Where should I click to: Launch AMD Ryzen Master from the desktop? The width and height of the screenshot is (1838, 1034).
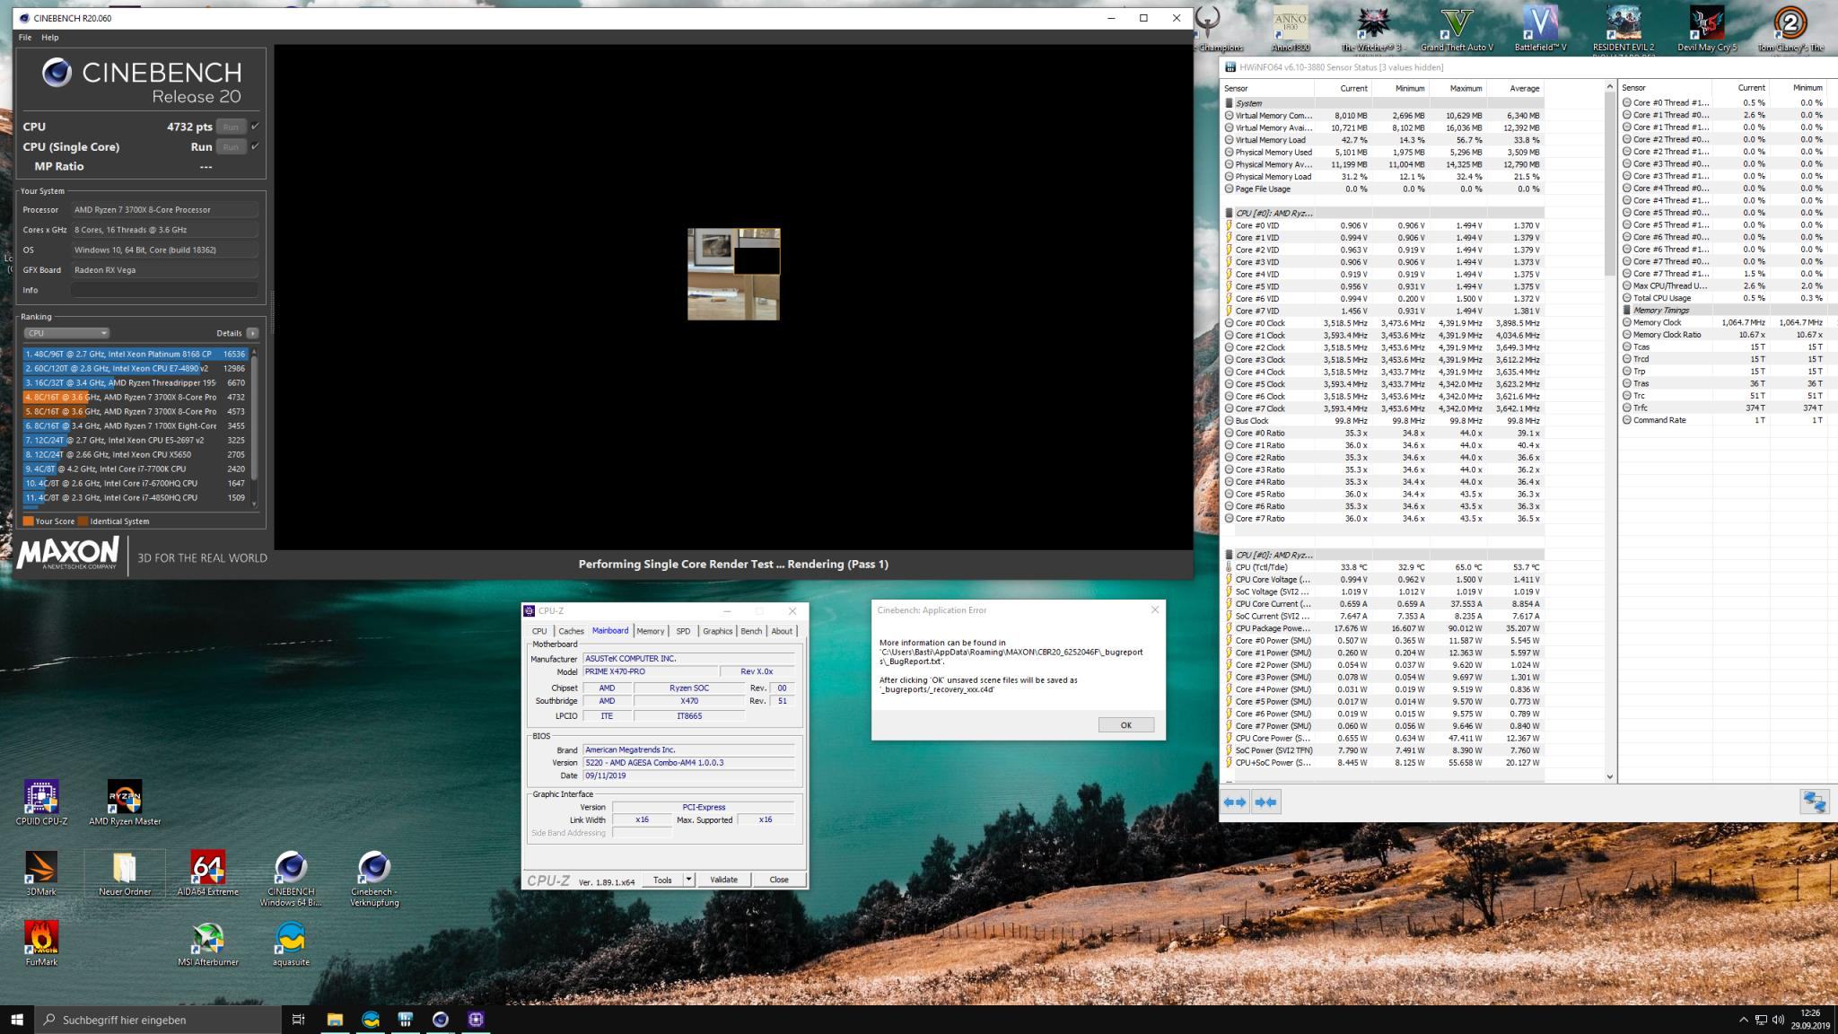[125, 802]
